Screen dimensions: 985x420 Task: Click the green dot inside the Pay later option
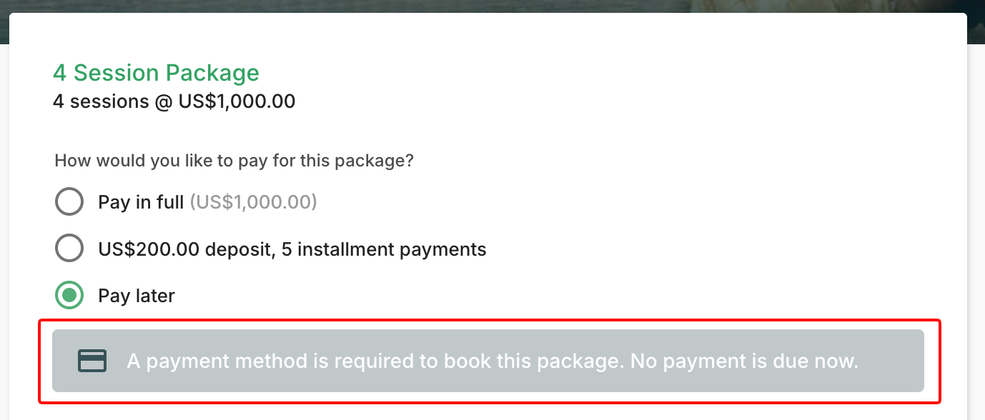(x=69, y=295)
